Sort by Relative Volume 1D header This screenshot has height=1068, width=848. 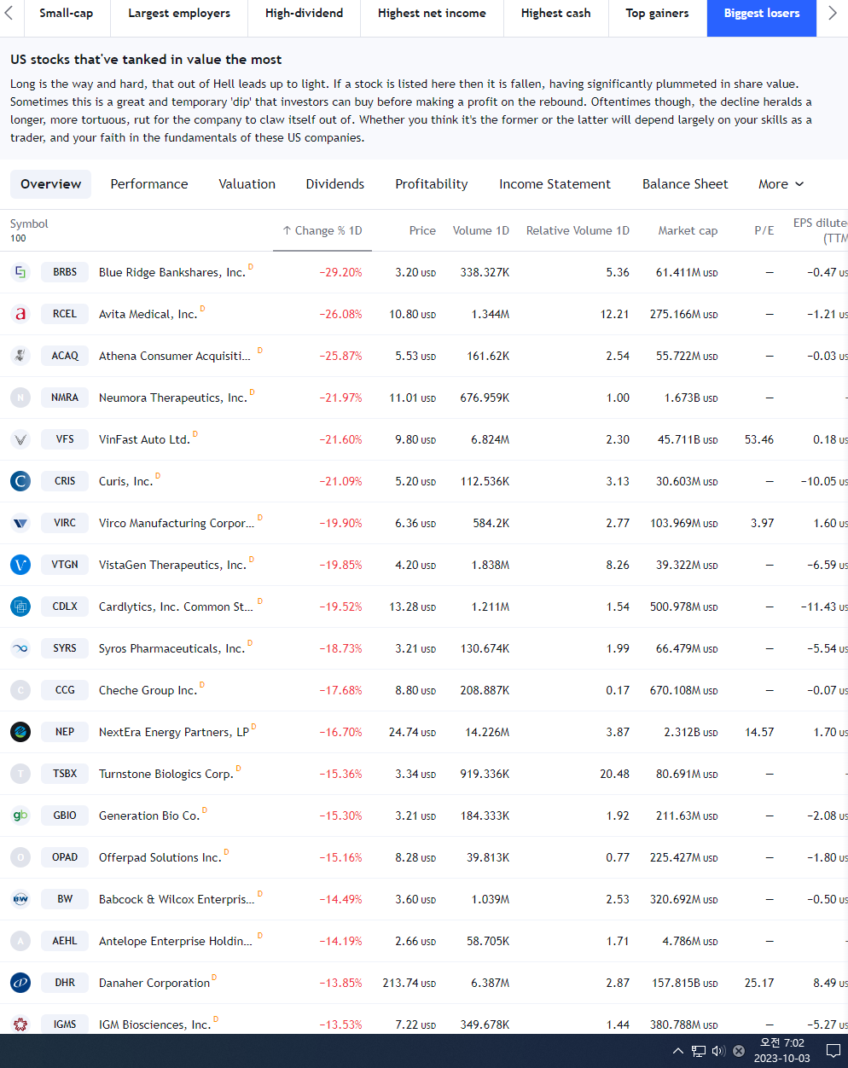tap(578, 231)
